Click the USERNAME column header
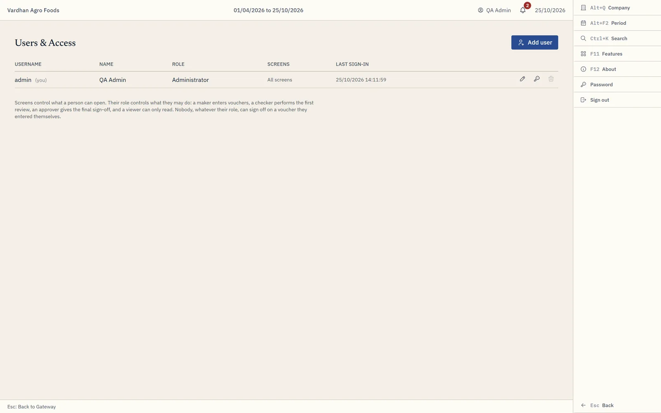This screenshot has width=661, height=413. (28, 64)
